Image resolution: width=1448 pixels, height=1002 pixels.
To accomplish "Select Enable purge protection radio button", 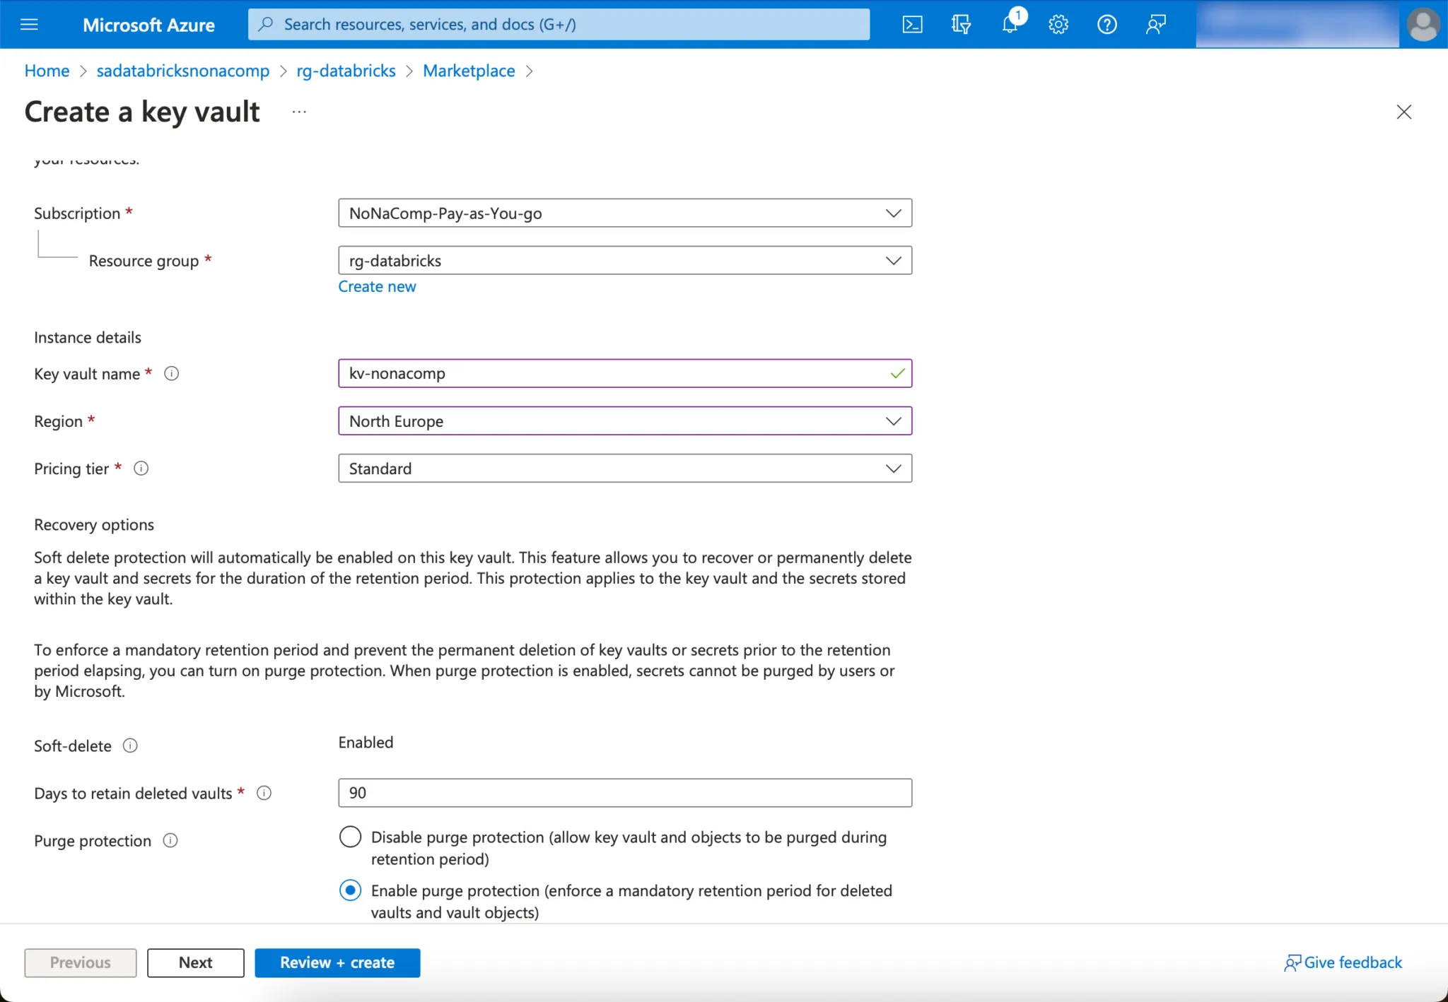I will point(350,890).
